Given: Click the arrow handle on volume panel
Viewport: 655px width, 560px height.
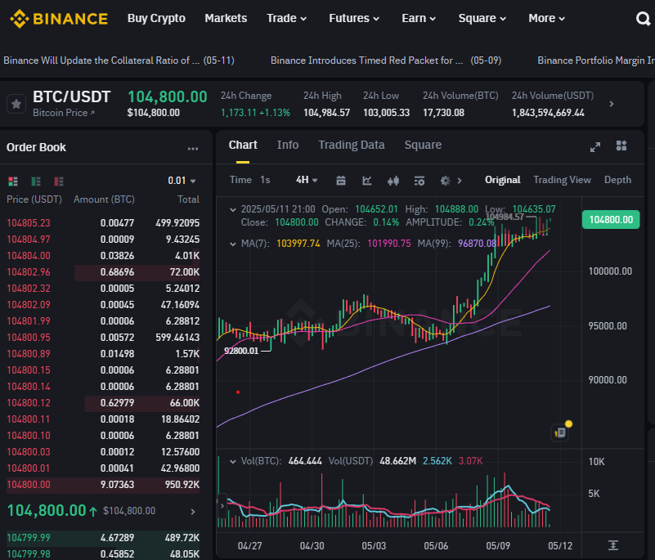Looking at the screenshot, I should tap(222, 506).
